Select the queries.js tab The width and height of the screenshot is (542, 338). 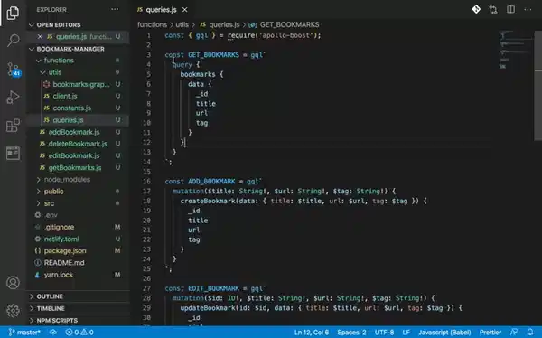(x=161, y=10)
